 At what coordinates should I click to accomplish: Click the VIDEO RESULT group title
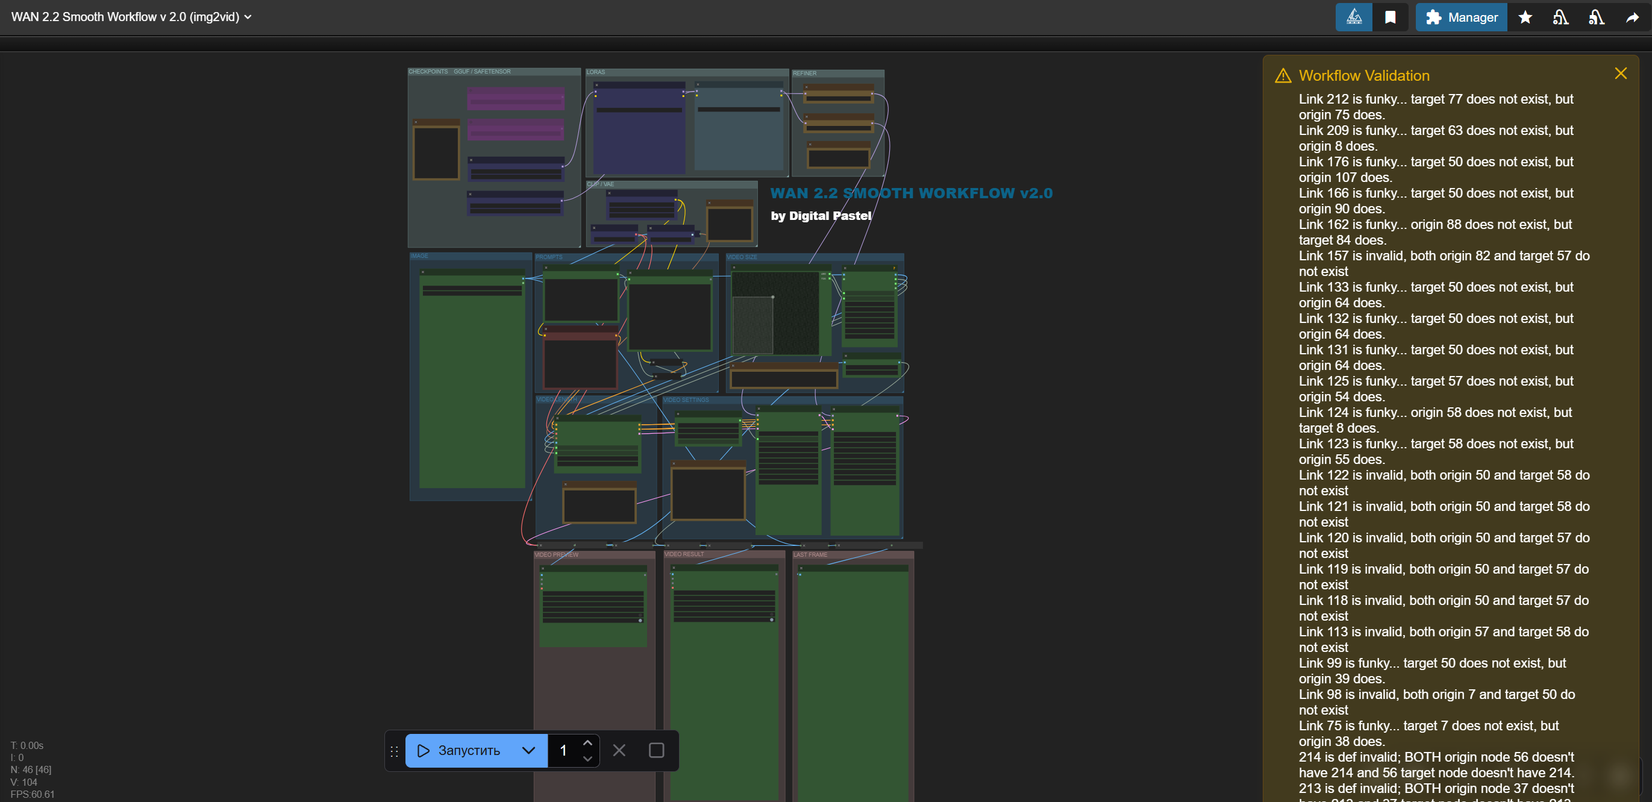coord(684,554)
